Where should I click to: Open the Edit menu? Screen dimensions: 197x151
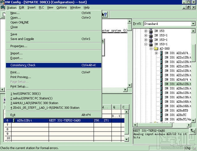coord(22,8)
